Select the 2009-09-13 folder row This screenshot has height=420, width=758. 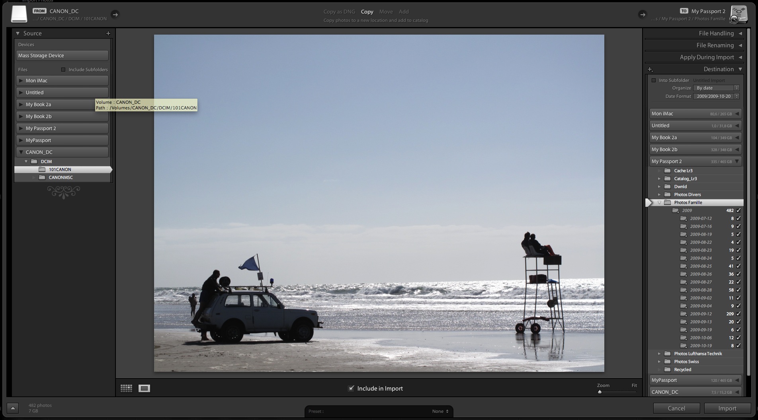click(696, 322)
